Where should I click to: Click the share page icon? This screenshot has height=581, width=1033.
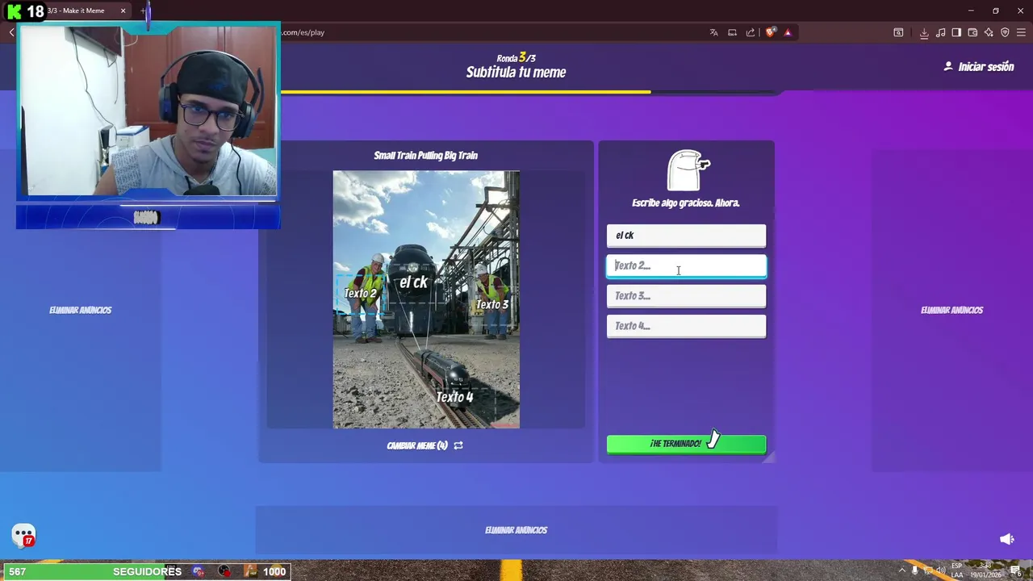pyautogui.click(x=751, y=32)
